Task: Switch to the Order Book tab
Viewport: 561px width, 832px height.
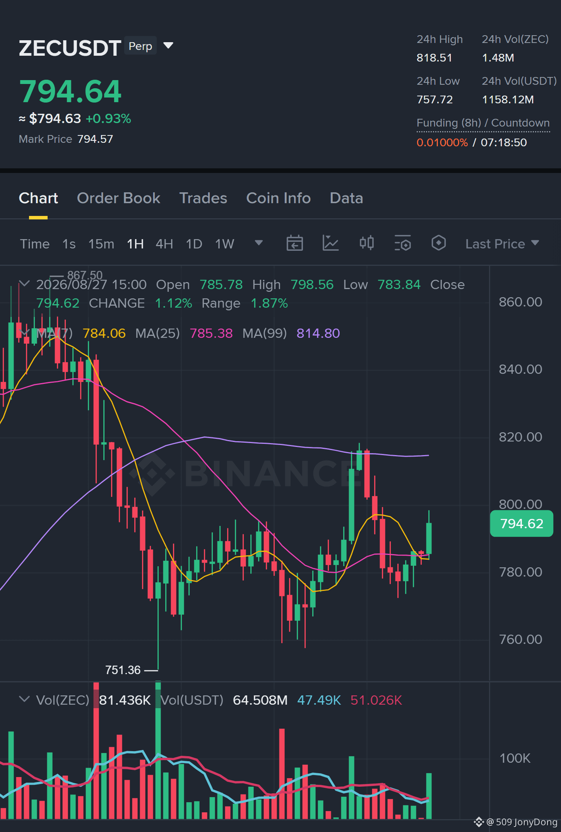Action: click(x=118, y=198)
